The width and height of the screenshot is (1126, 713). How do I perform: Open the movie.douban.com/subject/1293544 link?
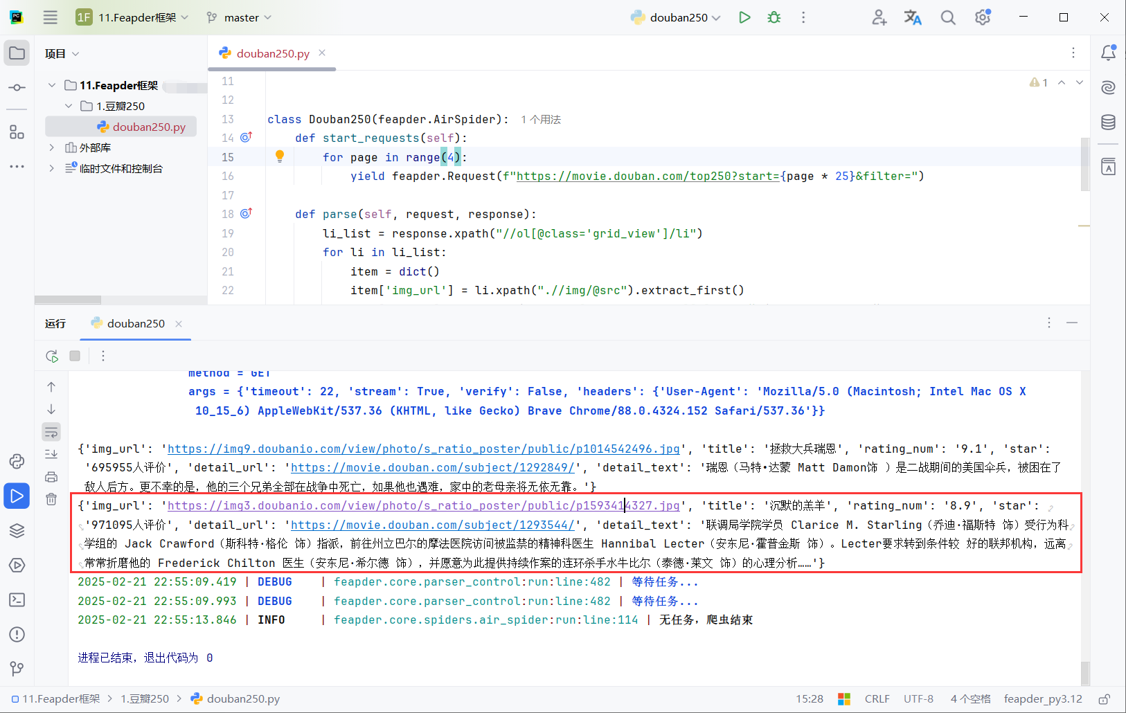tap(431, 525)
